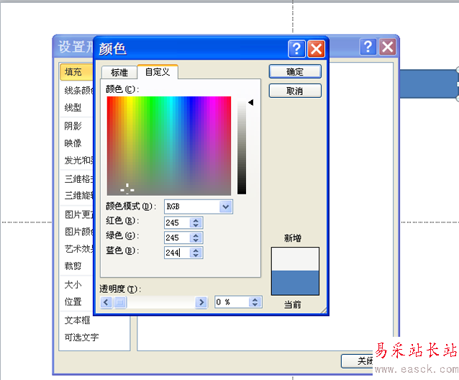Click the transparency percent spinner
Image resolution: width=459 pixels, height=380 pixels.
coord(255,302)
